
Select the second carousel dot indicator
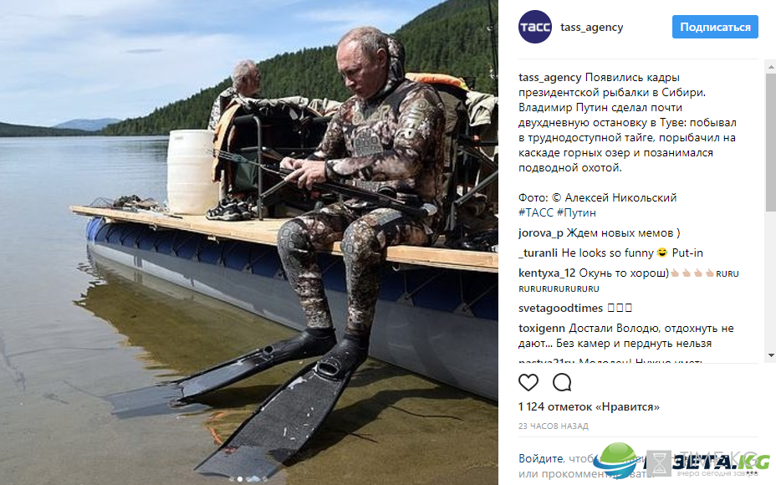(x=239, y=478)
